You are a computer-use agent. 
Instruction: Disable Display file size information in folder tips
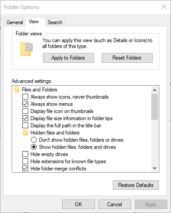(x=25, y=118)
